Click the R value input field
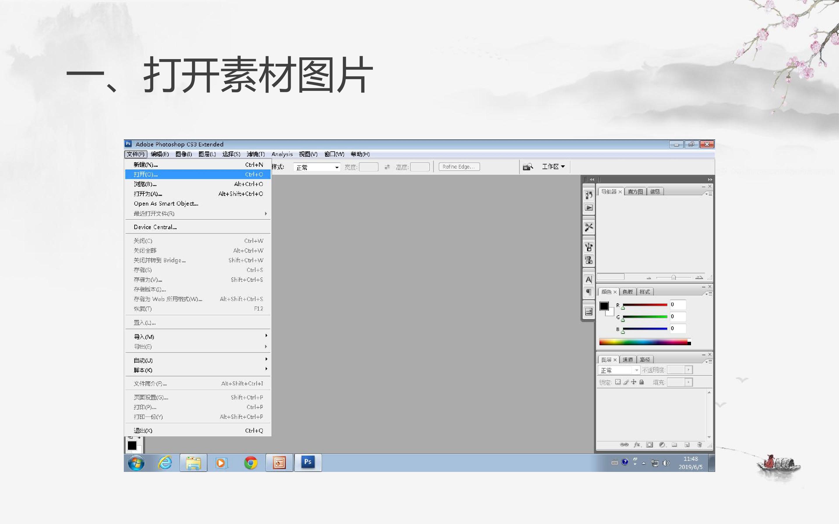 (x=678, y=305)
